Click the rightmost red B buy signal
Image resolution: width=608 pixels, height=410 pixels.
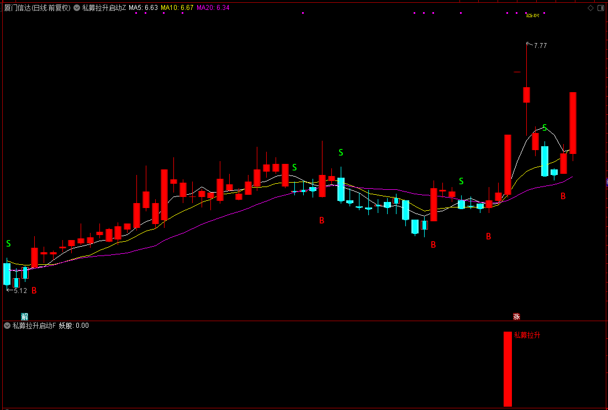pyautogui.click(x=563, y=196)
